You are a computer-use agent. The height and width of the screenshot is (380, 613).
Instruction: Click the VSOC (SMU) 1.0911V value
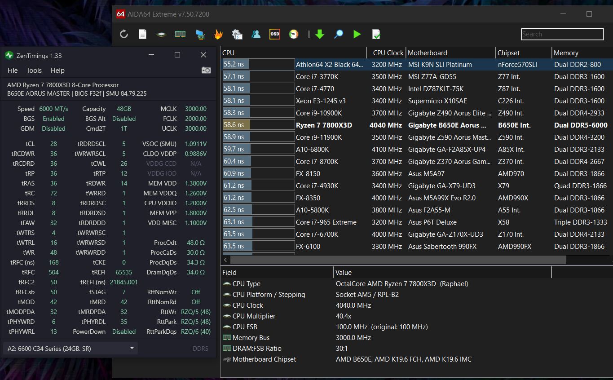(196, 144)
